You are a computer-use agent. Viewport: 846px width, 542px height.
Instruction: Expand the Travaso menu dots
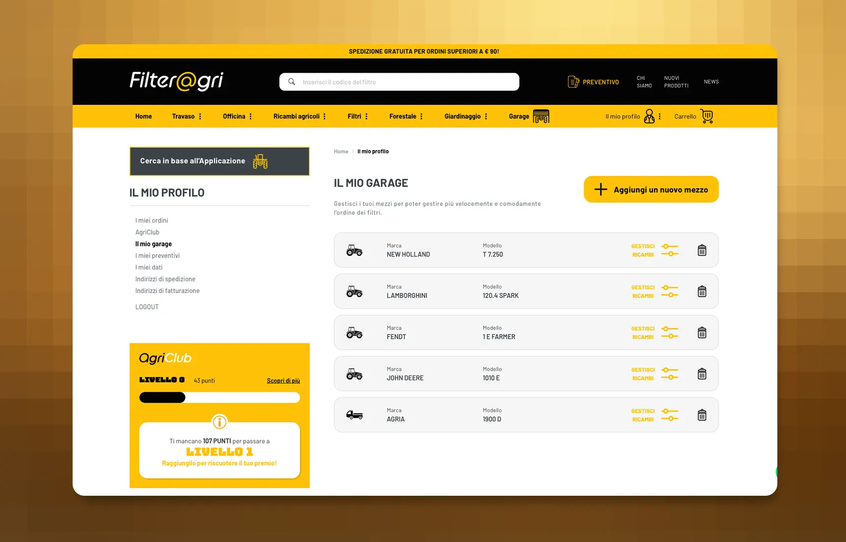point(200,117)
